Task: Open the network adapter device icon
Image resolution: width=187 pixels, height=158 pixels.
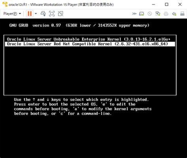Action: (158, 14)
